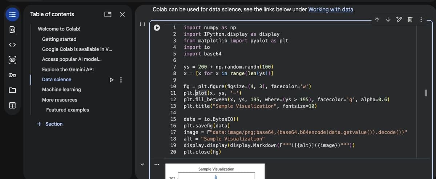Click the data = io.BytesIO() line

[x=211, y=119]
